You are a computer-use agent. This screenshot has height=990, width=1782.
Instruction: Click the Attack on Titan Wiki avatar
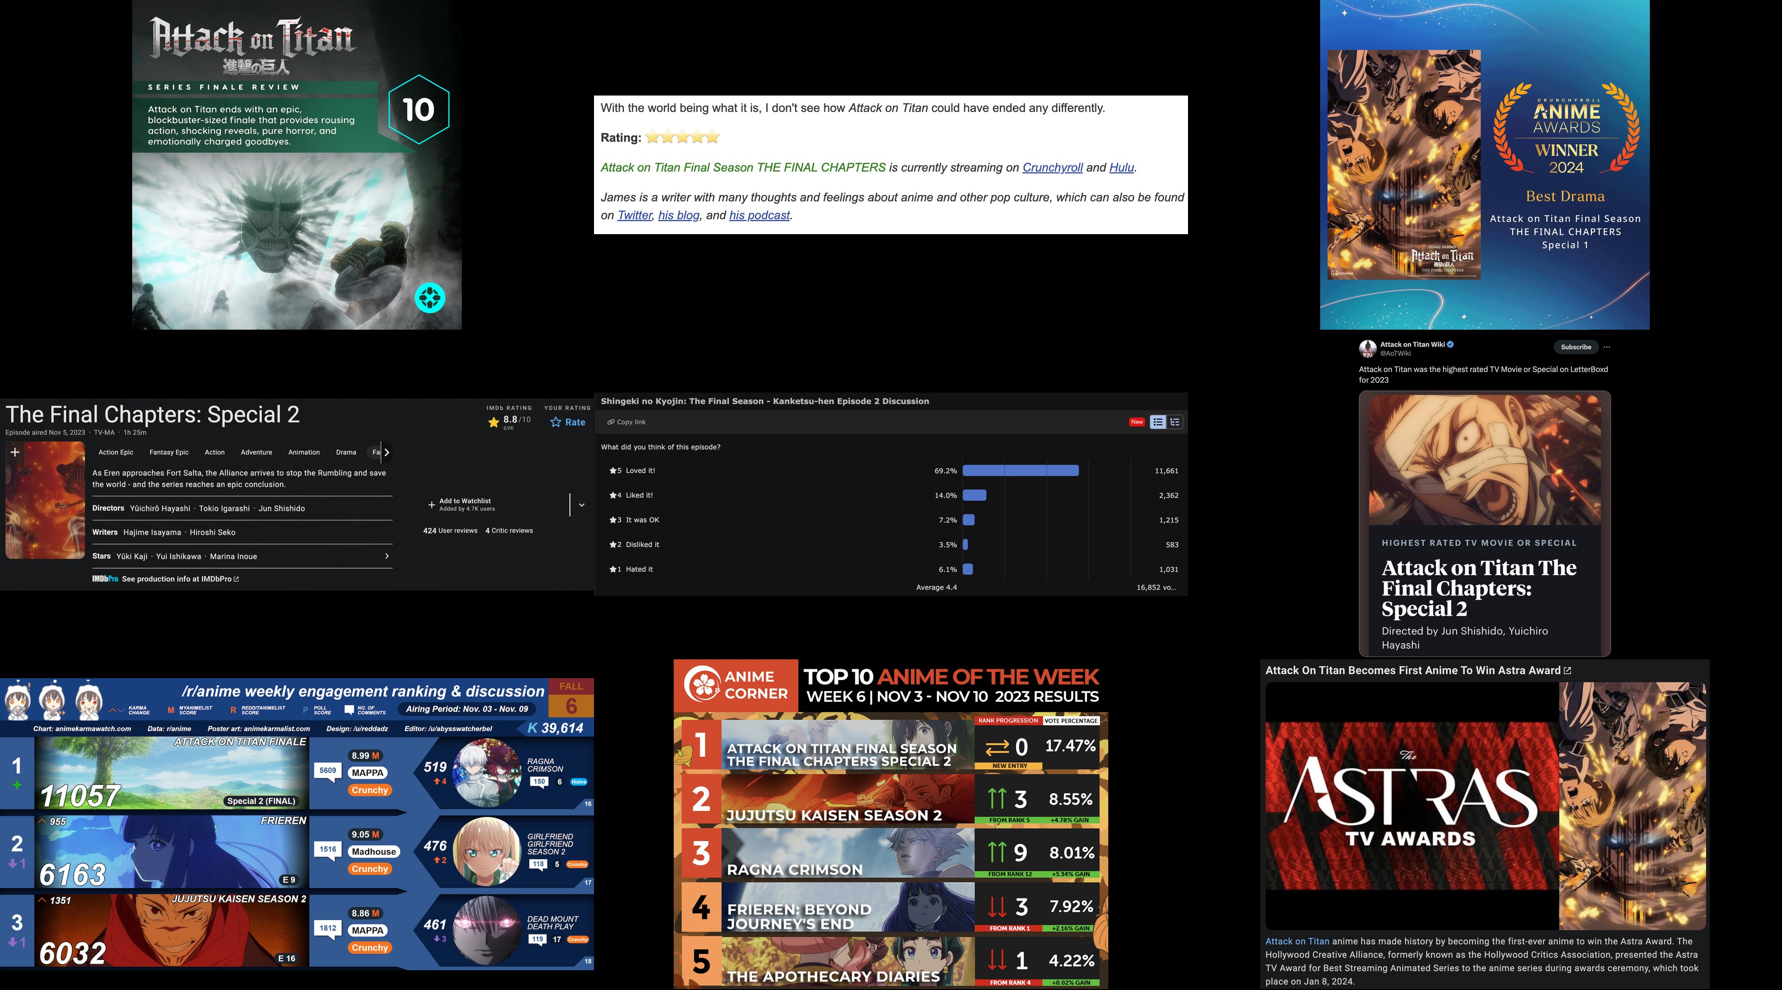coord(1367,348)
